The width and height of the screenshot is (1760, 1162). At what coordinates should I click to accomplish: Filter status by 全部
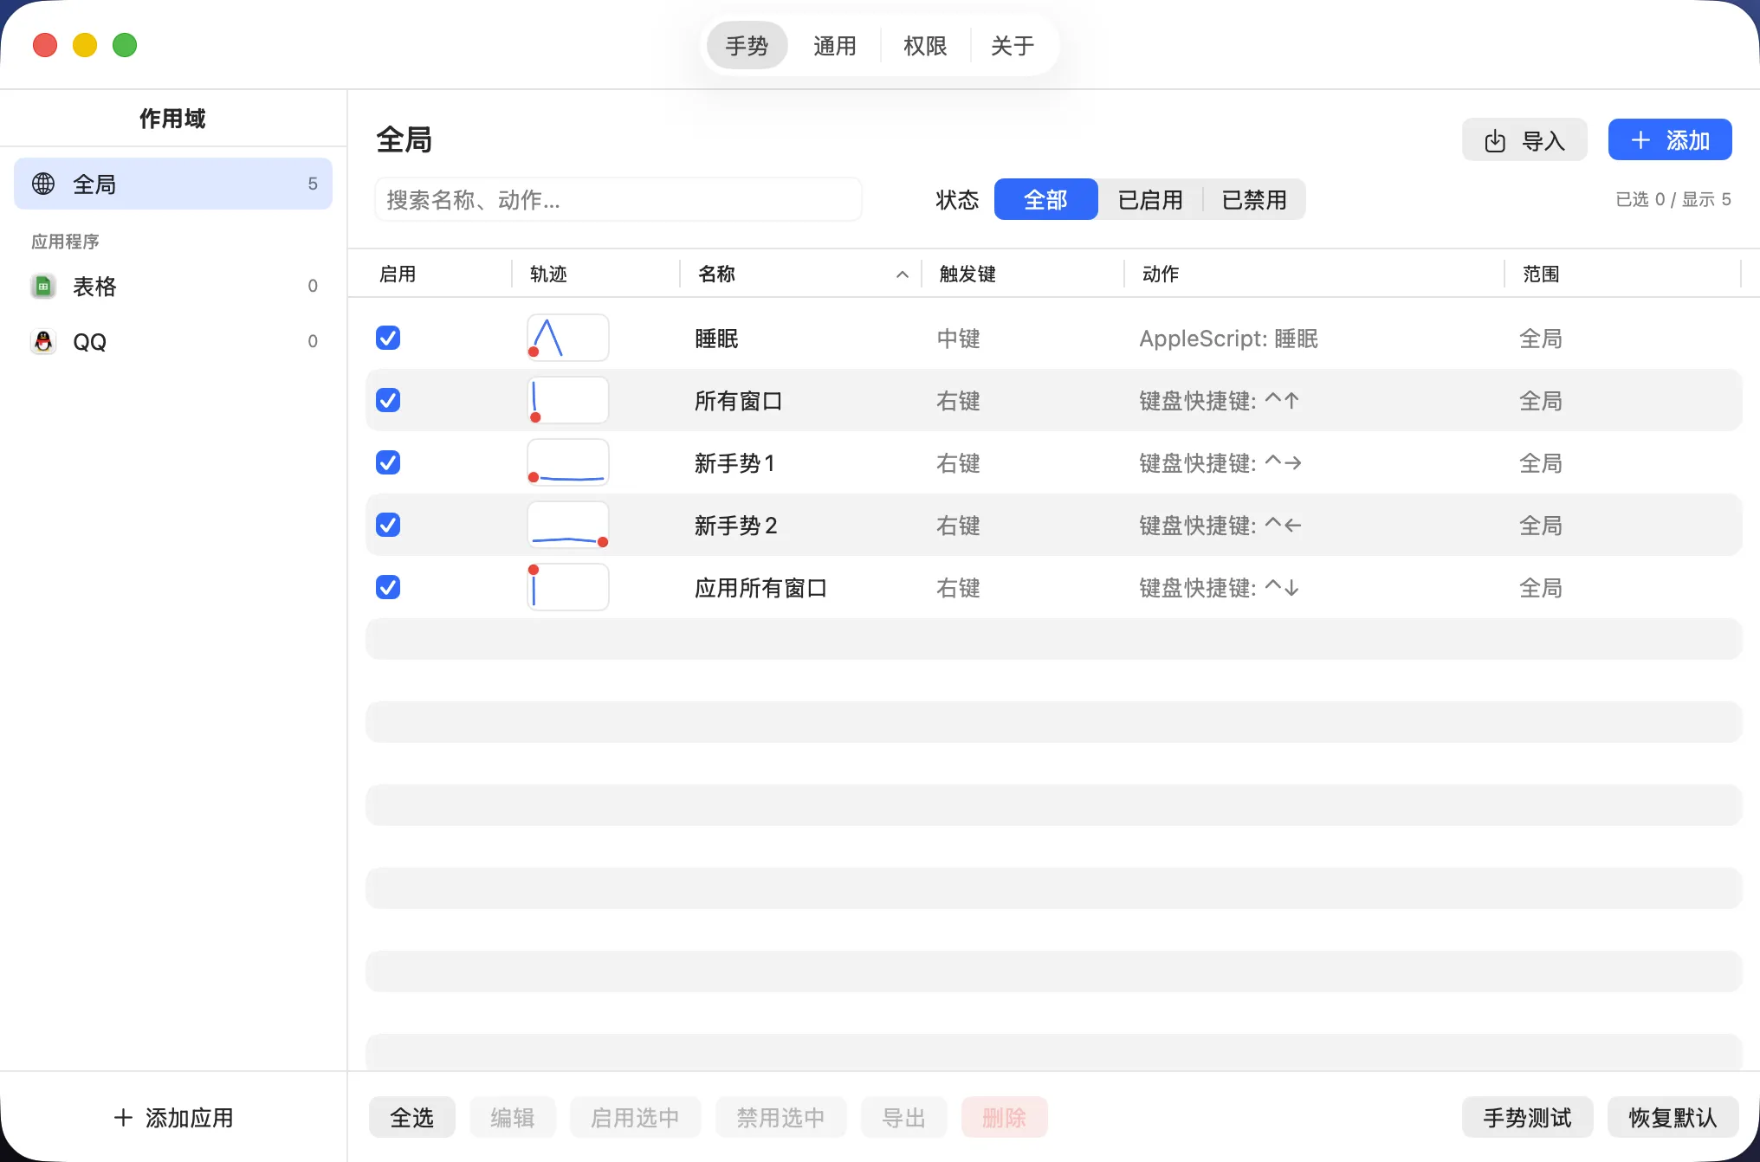click(1045, 199)
